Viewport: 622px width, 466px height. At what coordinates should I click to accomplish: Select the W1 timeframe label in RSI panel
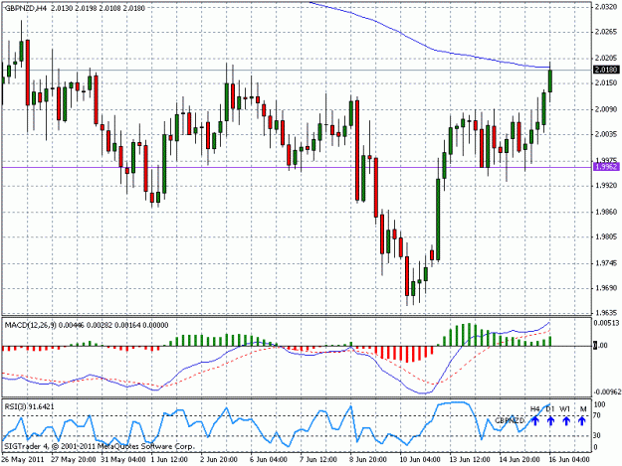(x=565, y=408)
